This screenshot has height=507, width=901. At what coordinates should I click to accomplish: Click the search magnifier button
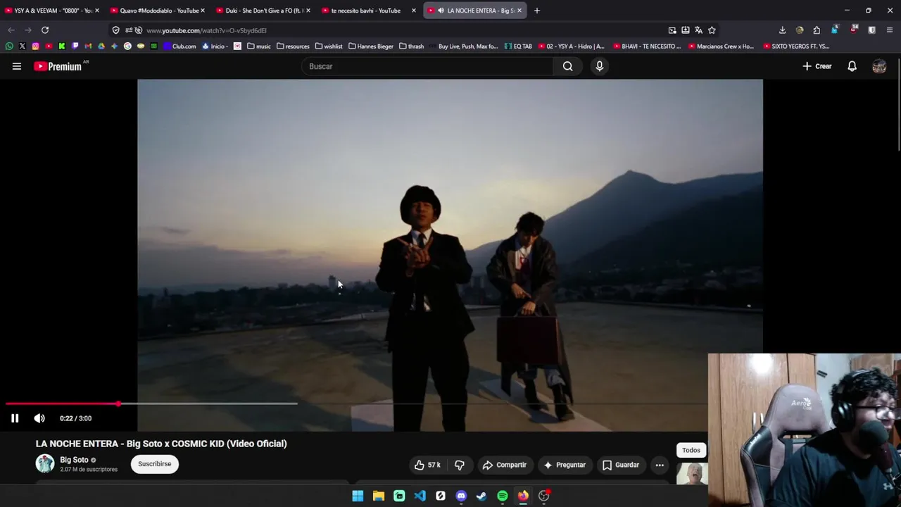point(567,66)
